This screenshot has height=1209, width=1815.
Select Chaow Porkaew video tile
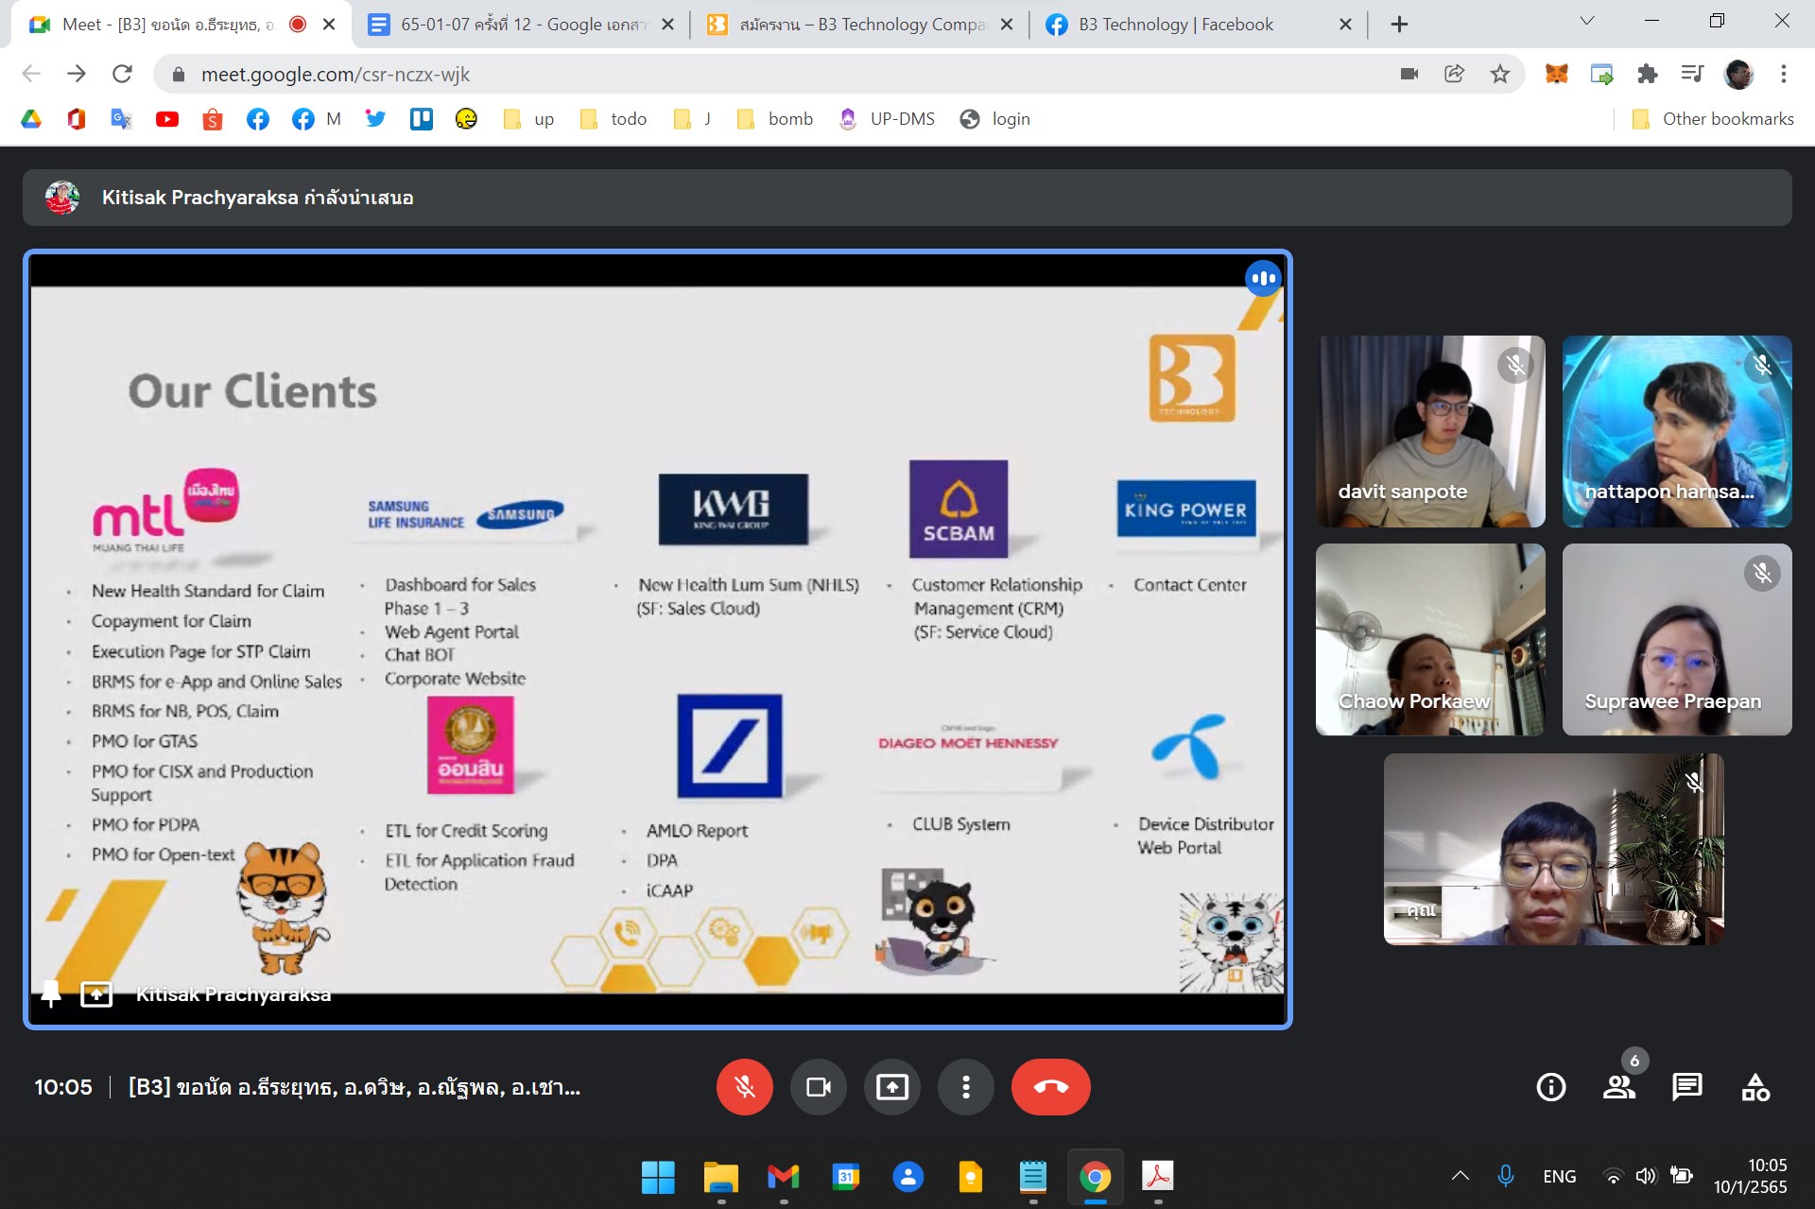(x=1430, y=639)
